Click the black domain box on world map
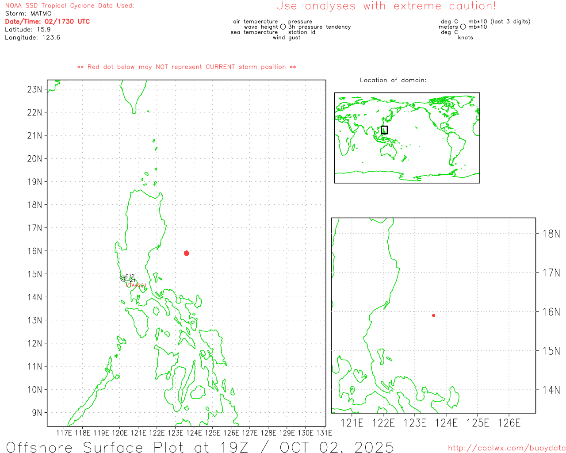The height and width of the screenshot is (453, 566). point(384,130)
